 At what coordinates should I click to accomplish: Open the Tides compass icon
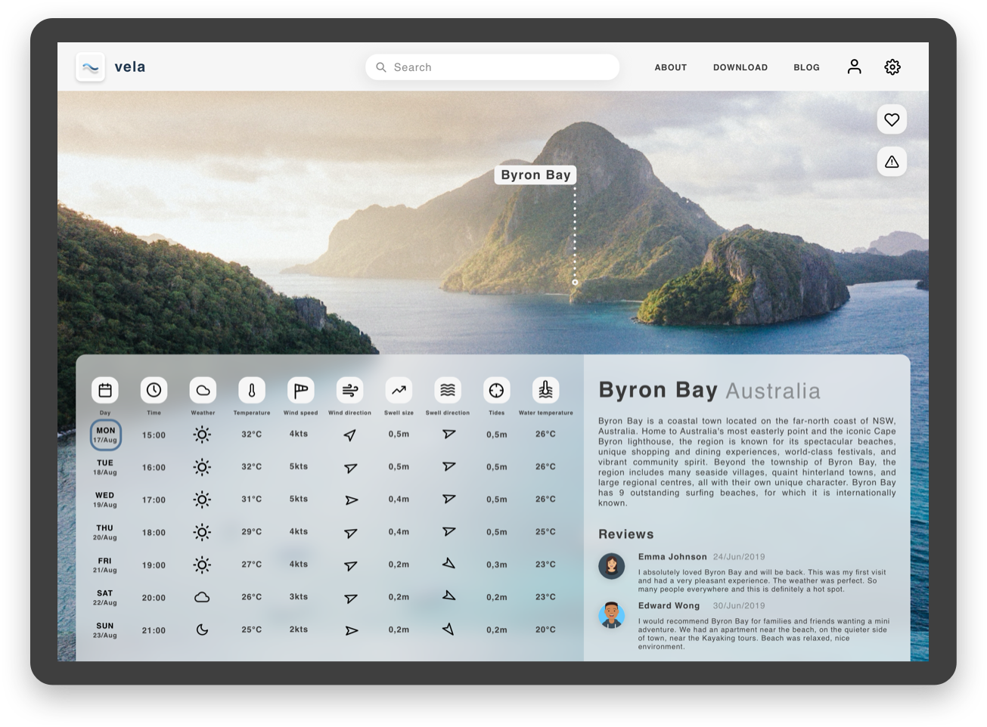coord(497,389)
